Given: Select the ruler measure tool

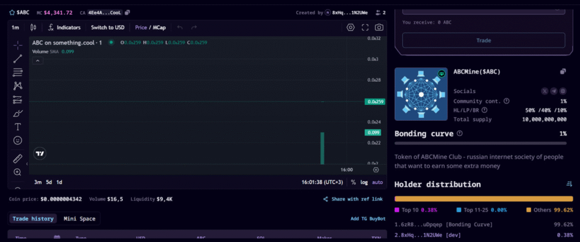Looking at the screenshot, I should pyautogui.click(x=18, y=159).
